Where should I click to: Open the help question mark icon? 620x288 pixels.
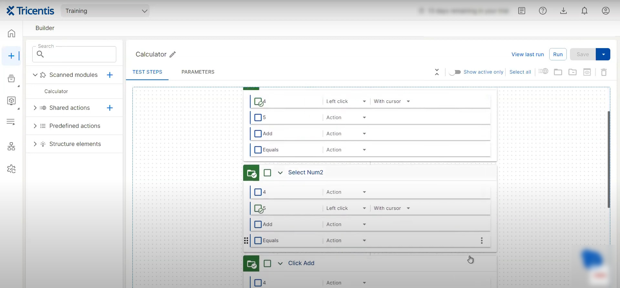click(542, 11)
